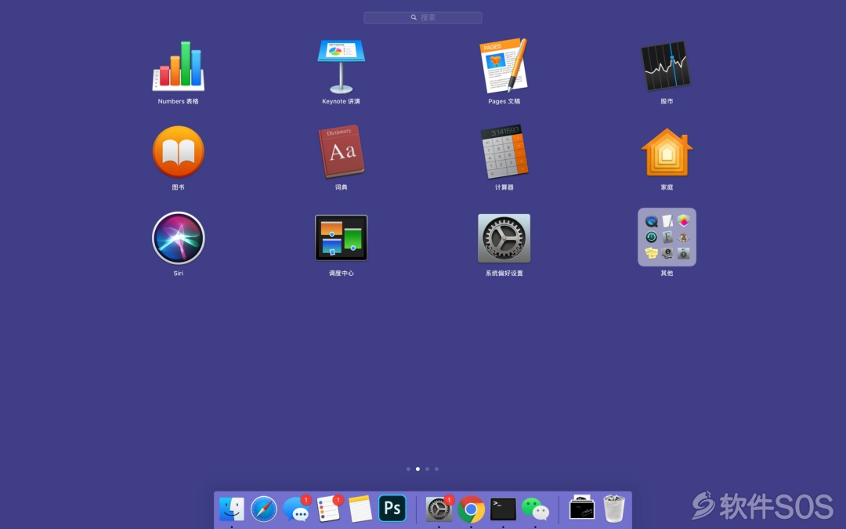Viewport: 846px width, 529px height.
Task: Open the 家庭 home app
Action: click(667, 152)
